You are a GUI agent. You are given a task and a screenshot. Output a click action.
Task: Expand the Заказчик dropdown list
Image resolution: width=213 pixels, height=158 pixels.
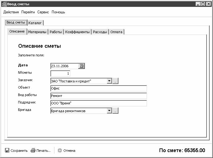[x=109, y=81]
